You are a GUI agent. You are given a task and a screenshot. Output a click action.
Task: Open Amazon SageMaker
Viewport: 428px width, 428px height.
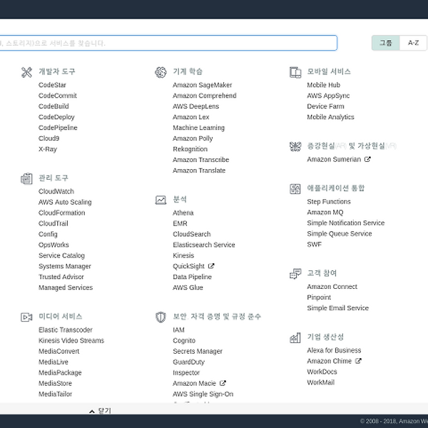(x=203, y=85)
